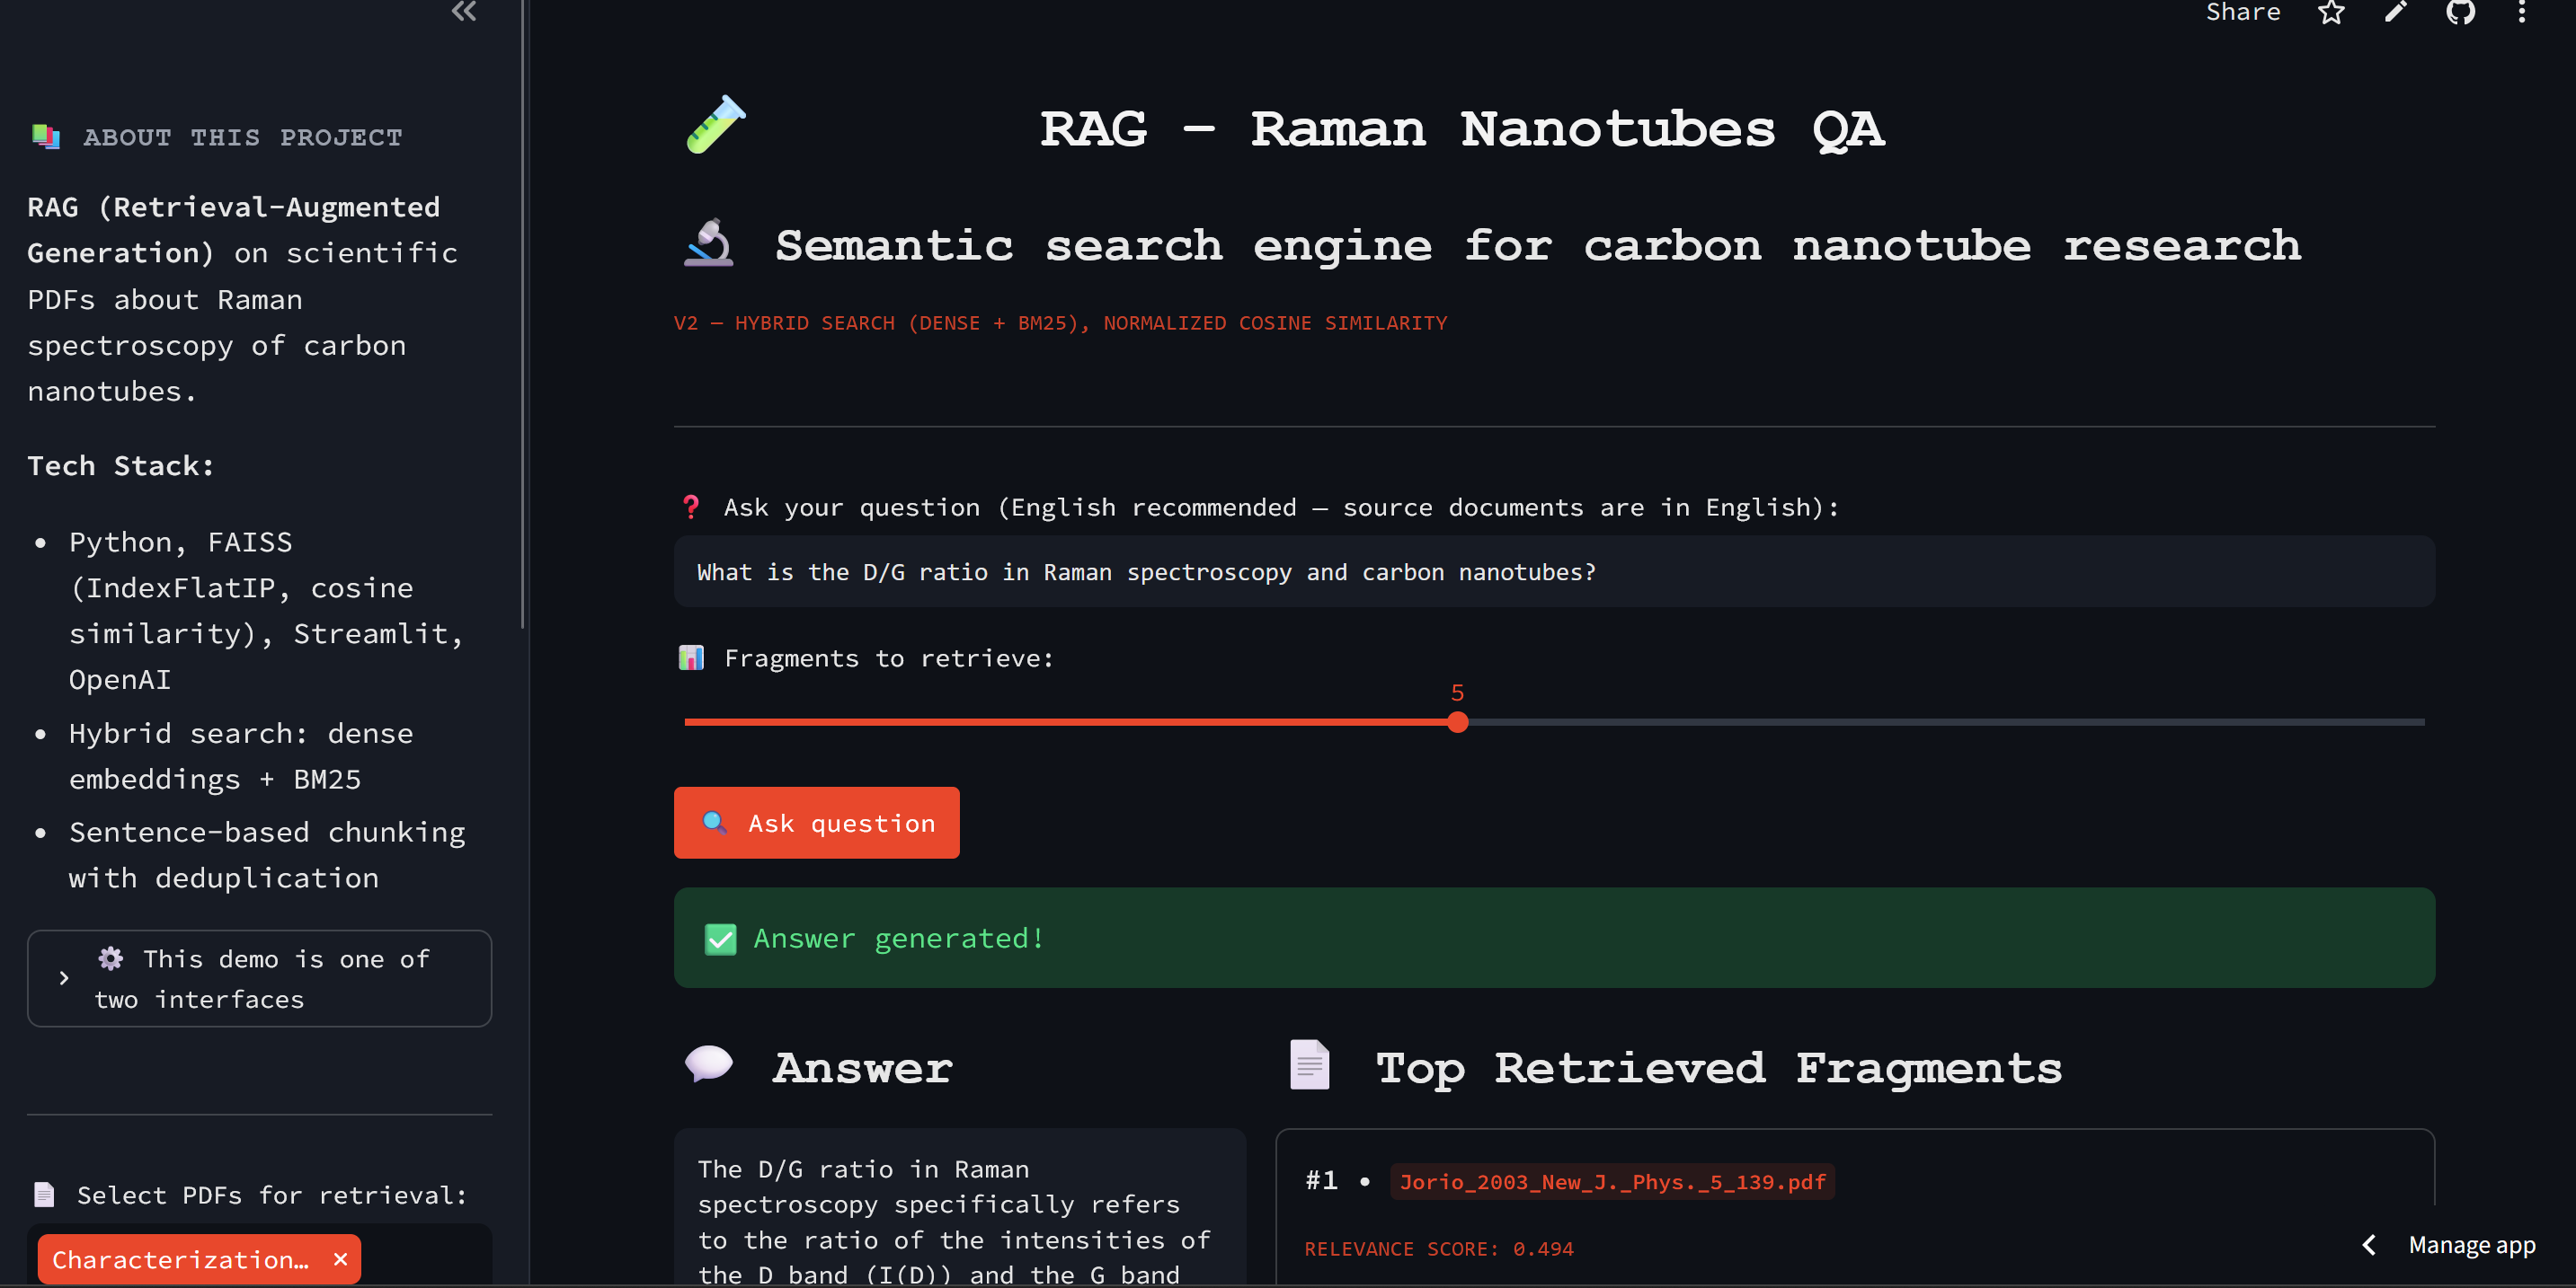Click the books icon by About This Project
The width and height of the screenshot is (2576, 1288).
[x=46, y=136]
